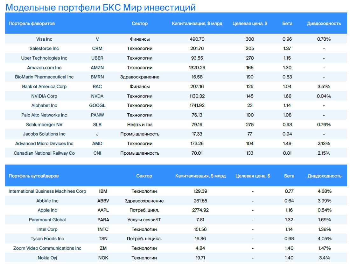Click capitalization value 7.81
Viewport: 350px width, 268px height.
tap(200, 220)
